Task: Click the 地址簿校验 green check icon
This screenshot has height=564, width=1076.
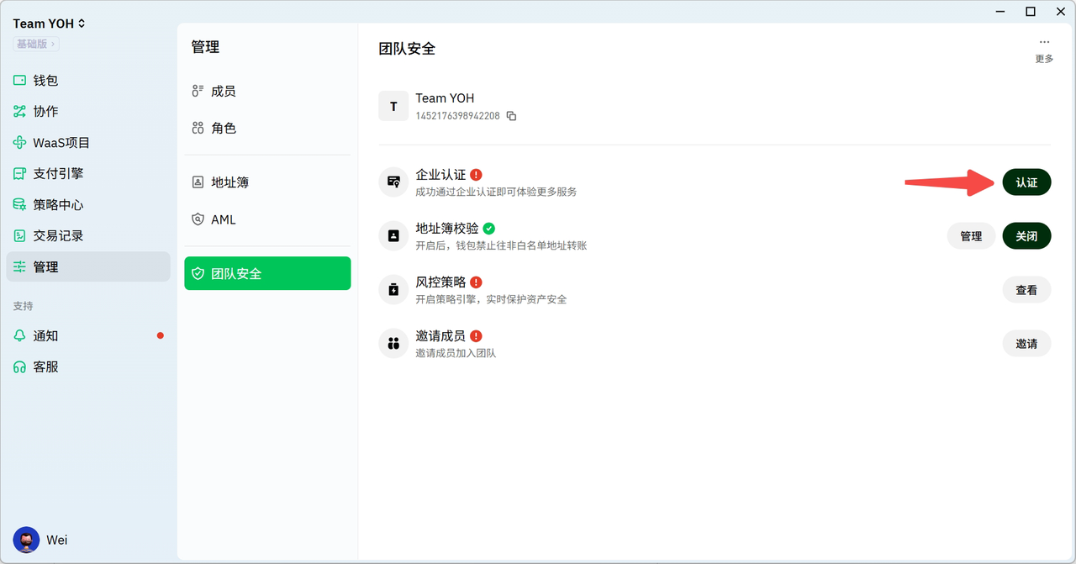Action: [x=489, y=229]
